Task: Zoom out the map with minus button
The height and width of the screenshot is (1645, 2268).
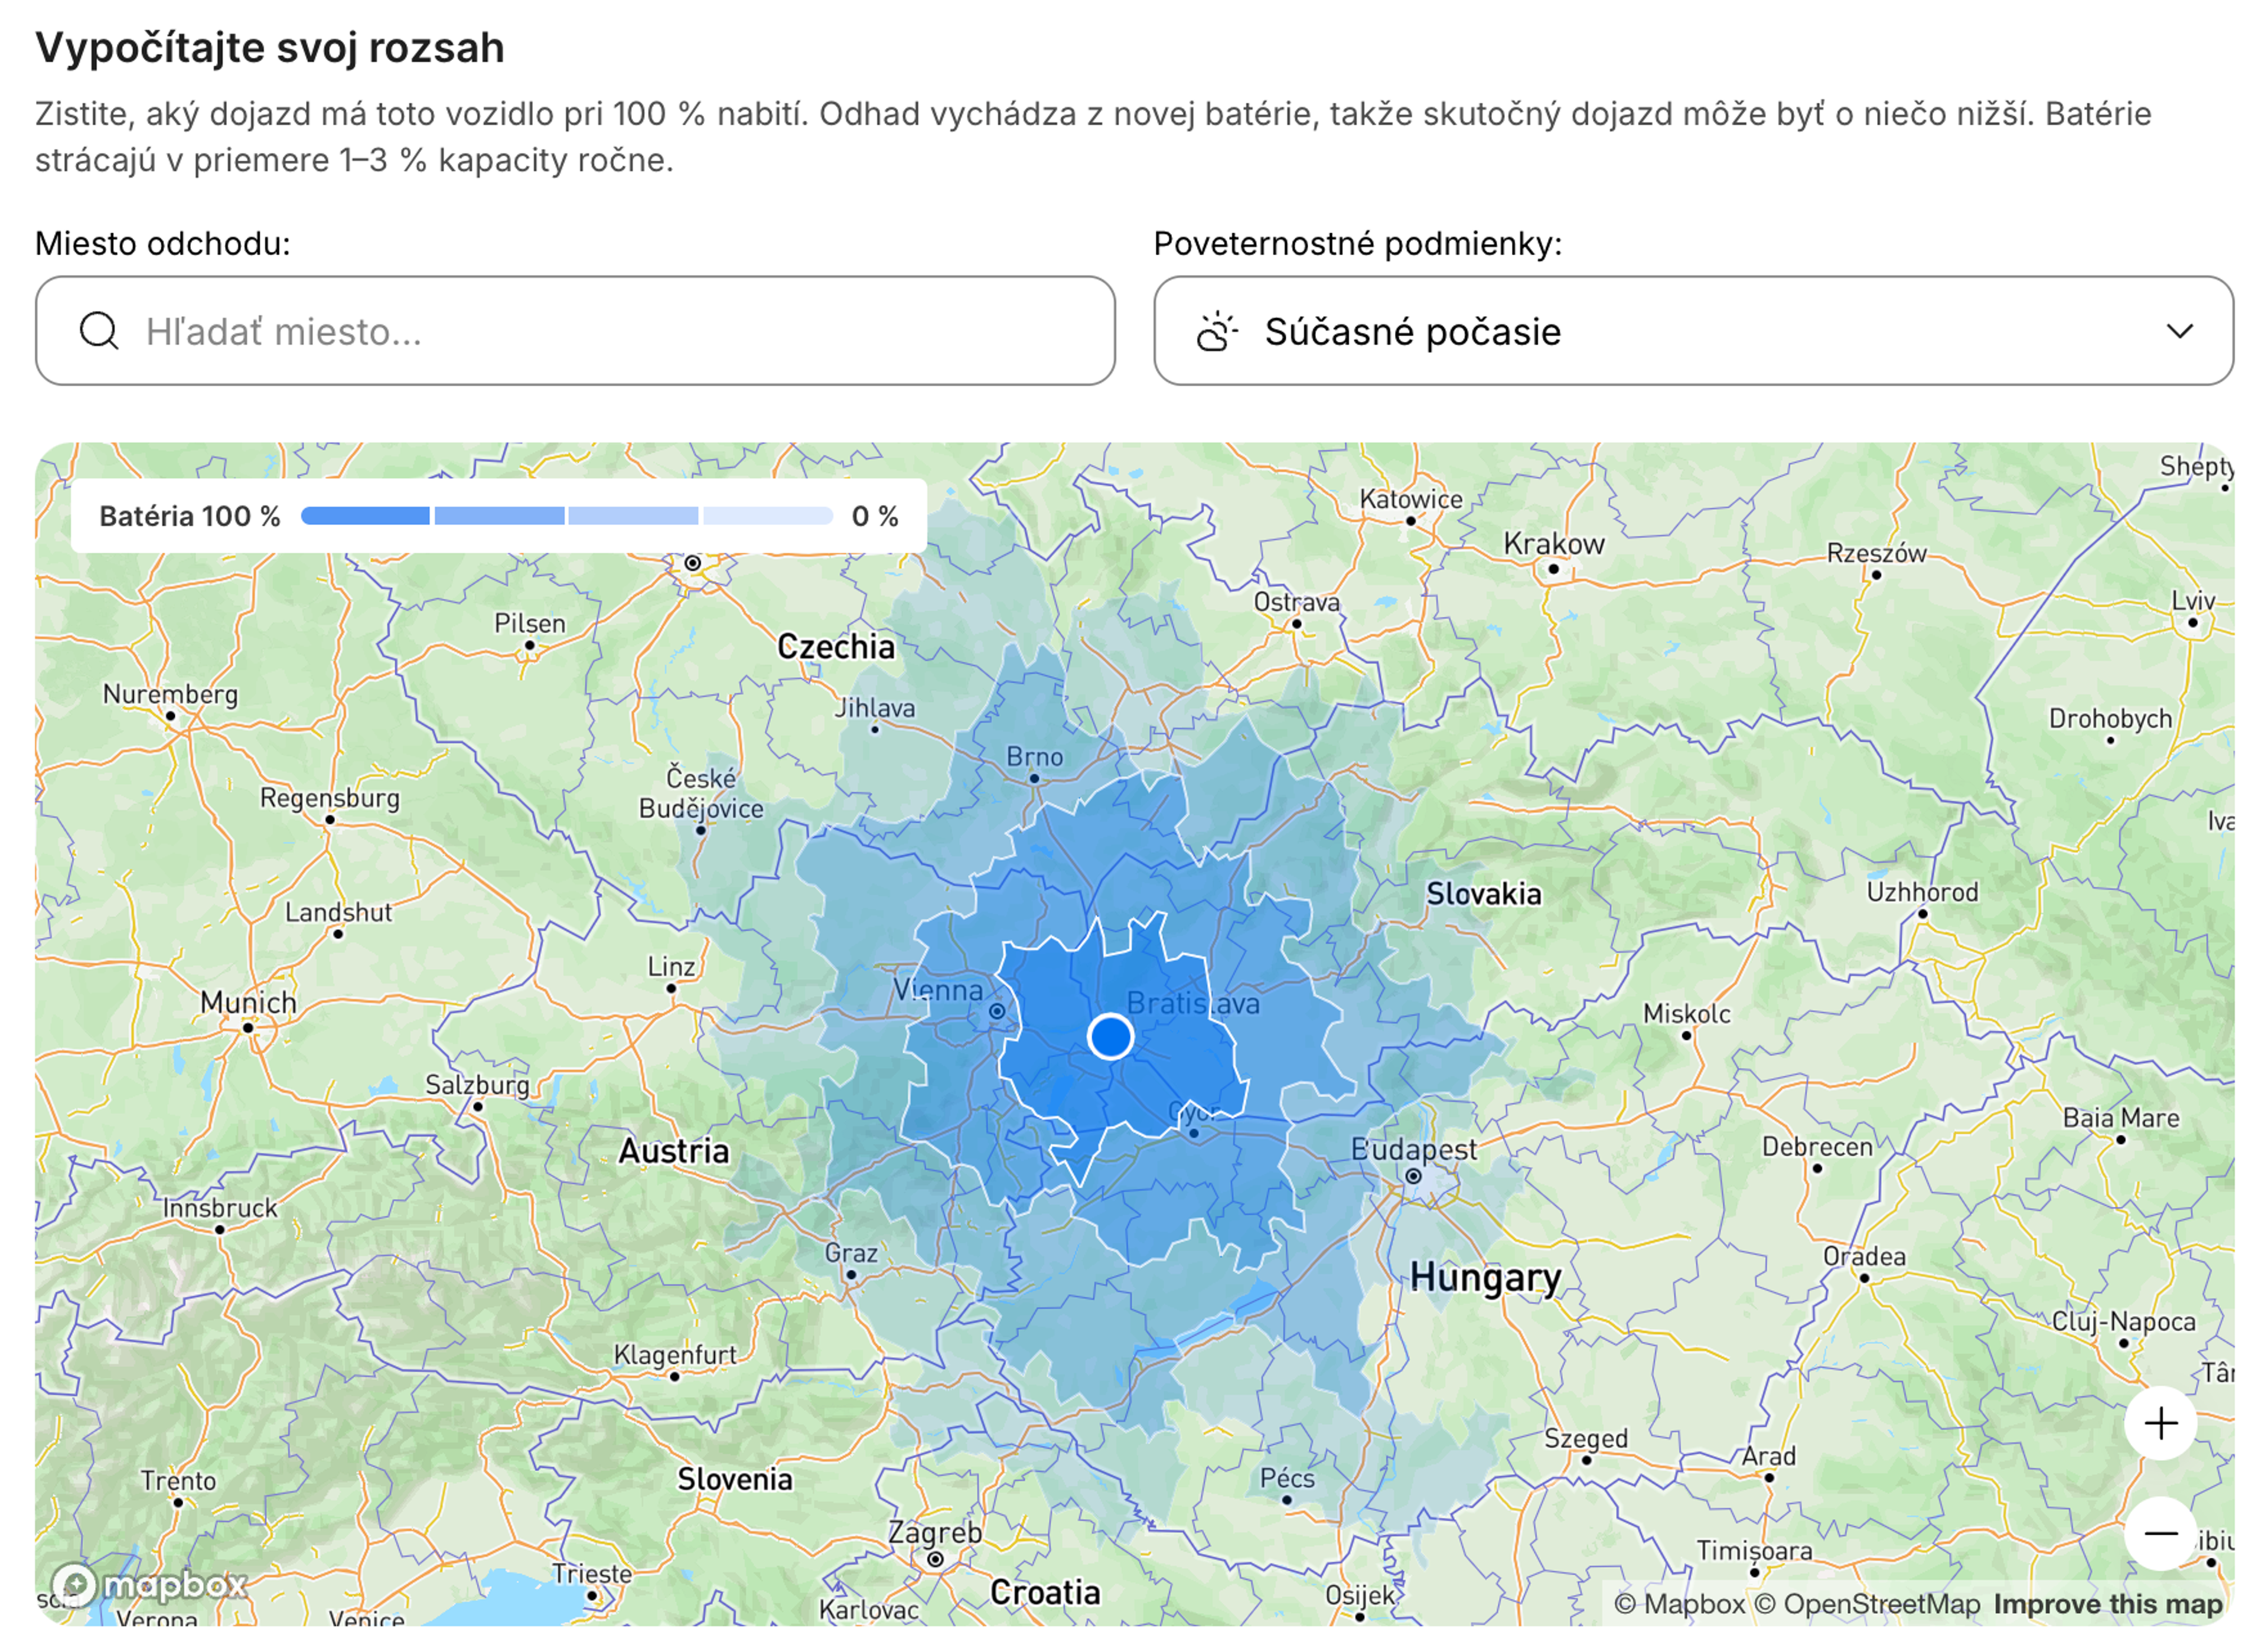Action: [2160, 1533]
